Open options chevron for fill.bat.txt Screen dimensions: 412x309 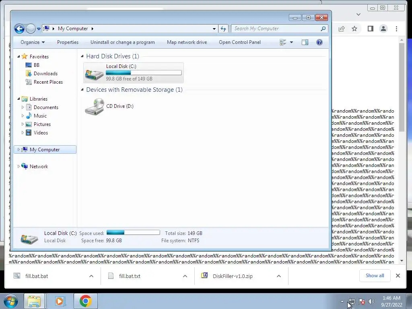[x=185, y=276]
